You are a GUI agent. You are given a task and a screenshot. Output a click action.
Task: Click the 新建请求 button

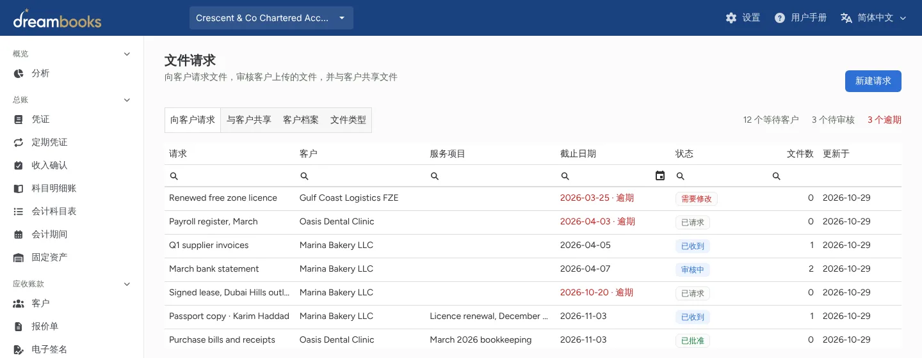(x=873, y=81)
